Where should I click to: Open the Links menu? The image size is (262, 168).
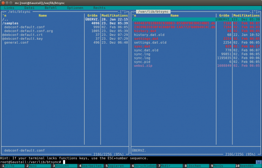(x=9, y=8)
